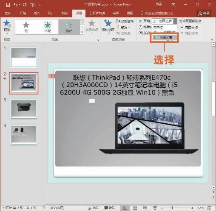Click the zoom slider handle

point(172,208)
